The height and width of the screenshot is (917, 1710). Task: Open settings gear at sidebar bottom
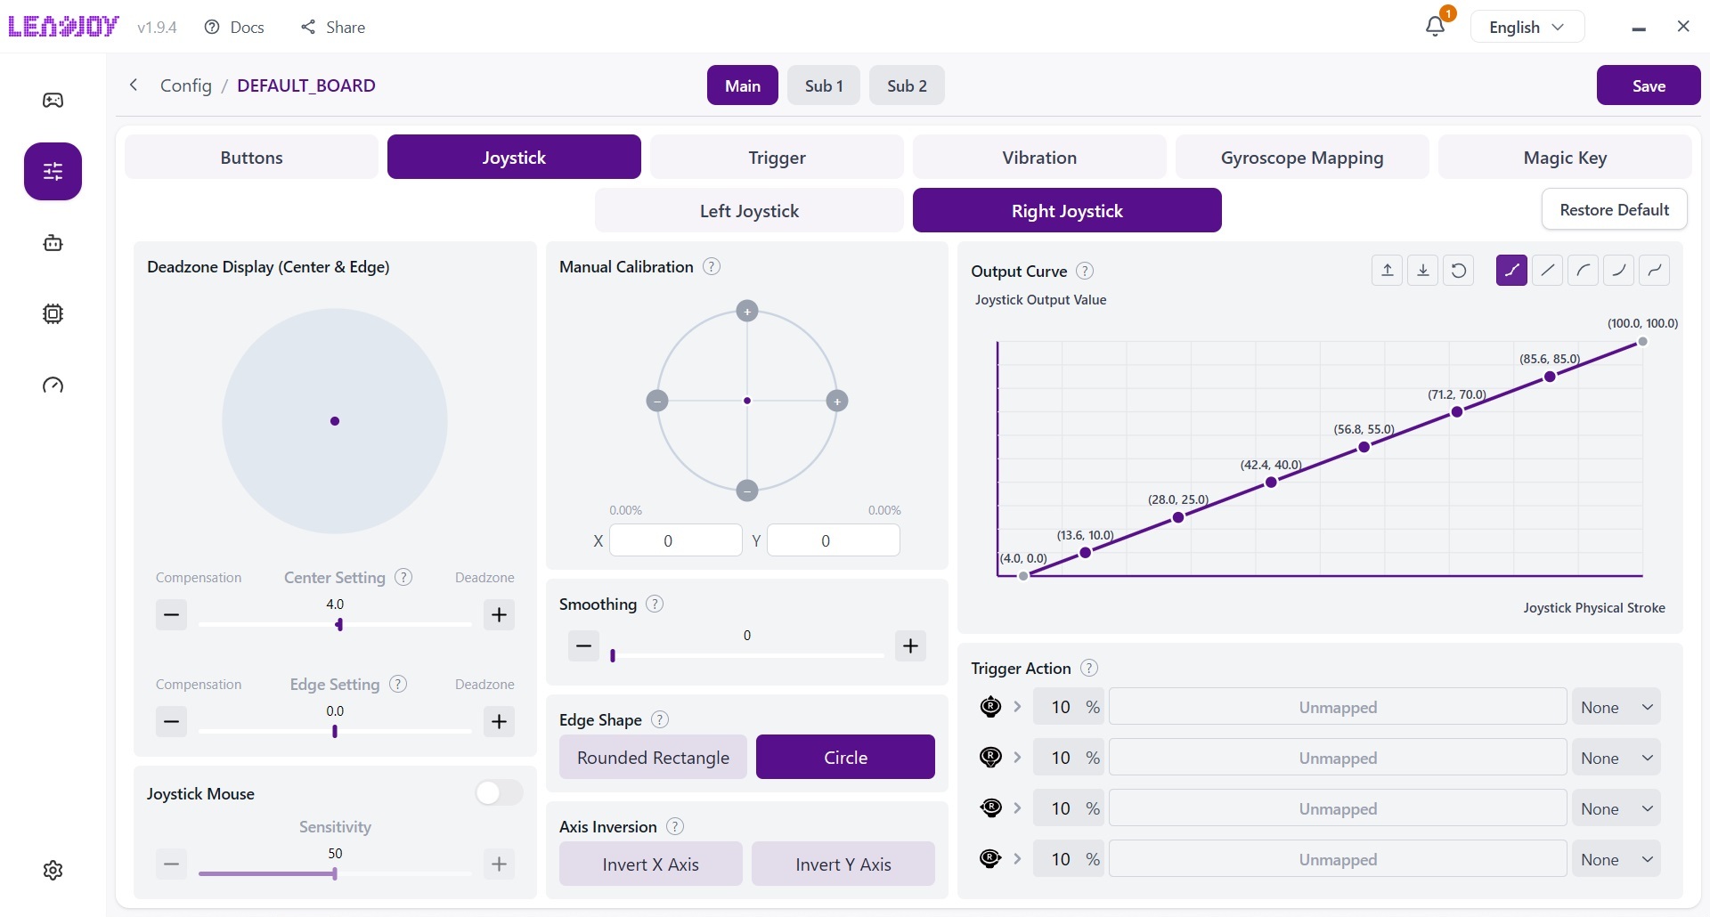tap(53, 870)
